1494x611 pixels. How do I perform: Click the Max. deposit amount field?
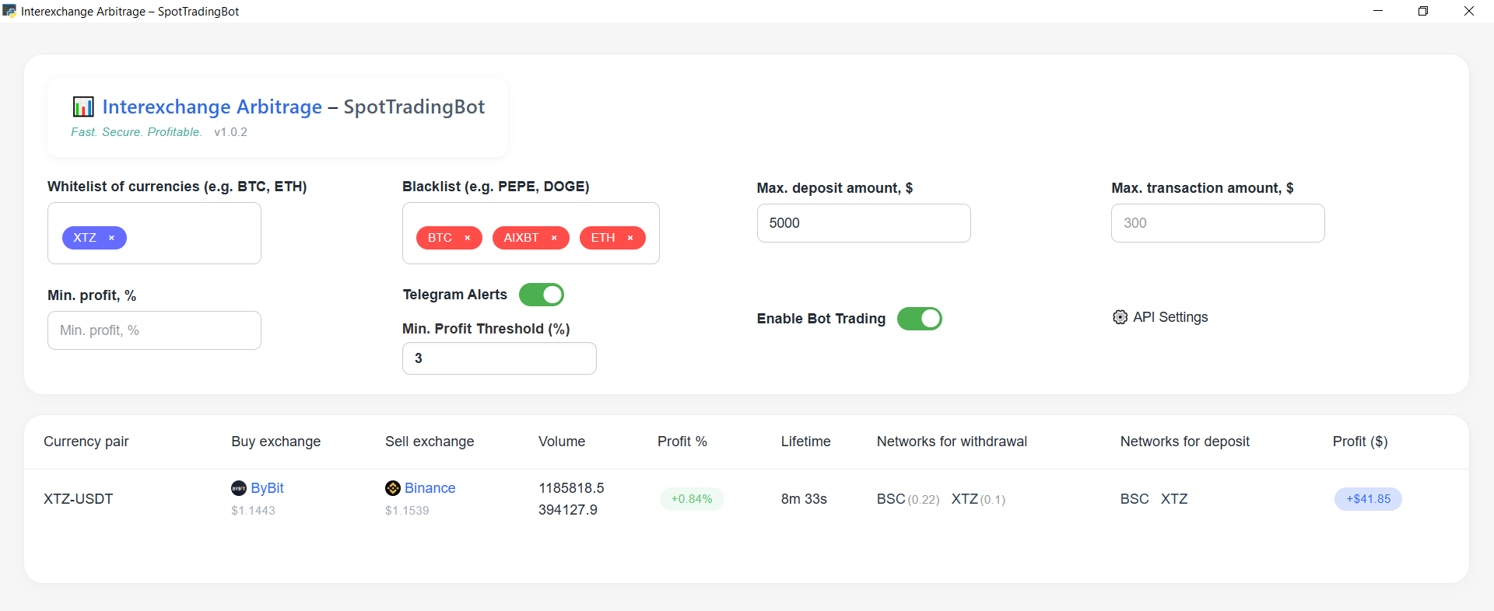click(x=864, y=223)
